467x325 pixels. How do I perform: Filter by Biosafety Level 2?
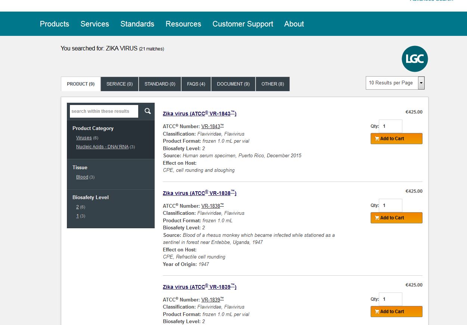point(78,207)
